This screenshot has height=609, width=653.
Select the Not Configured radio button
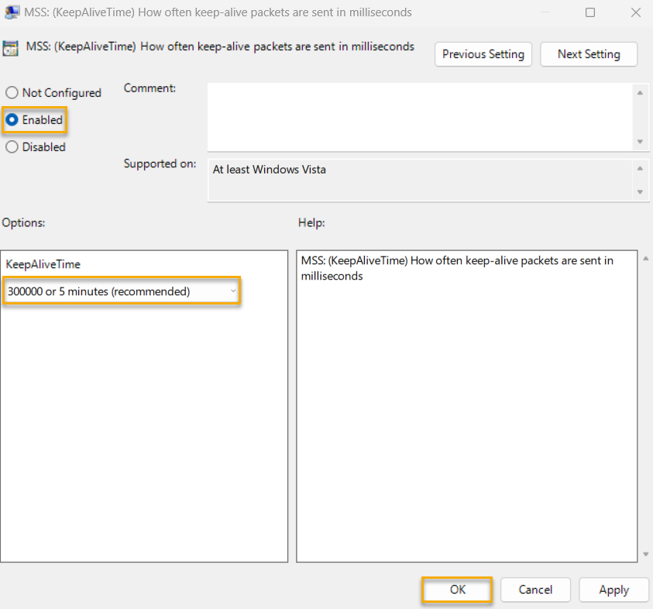point(12,92)
